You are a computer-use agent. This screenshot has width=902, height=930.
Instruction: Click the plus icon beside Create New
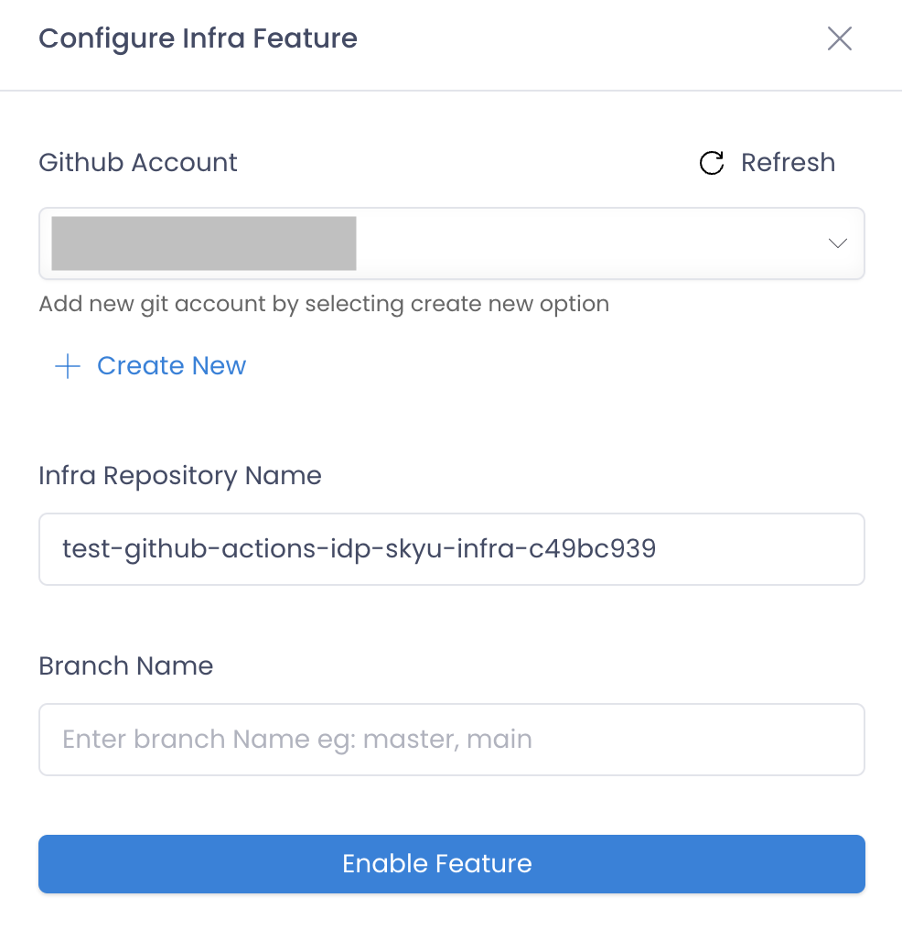[x=68, y=366]
